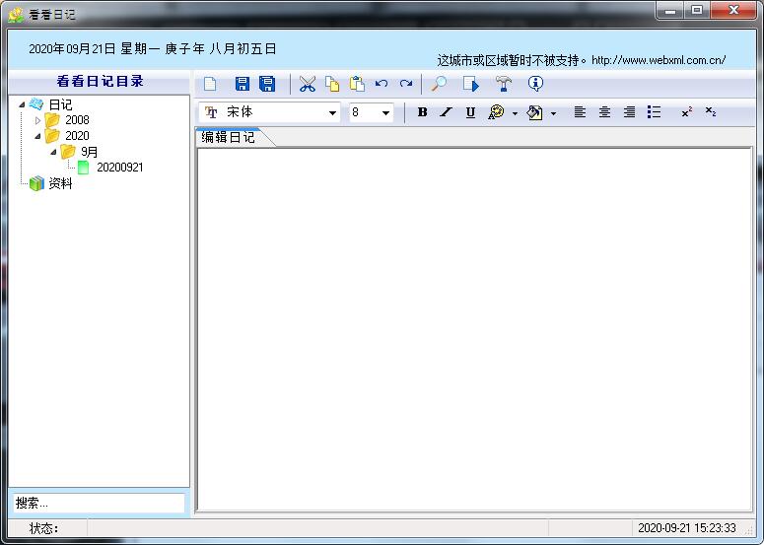Image resolution: width=764 pixels, height=545 pixels.
Task: Toggle bold formatting
Action: tap(422, 112)
